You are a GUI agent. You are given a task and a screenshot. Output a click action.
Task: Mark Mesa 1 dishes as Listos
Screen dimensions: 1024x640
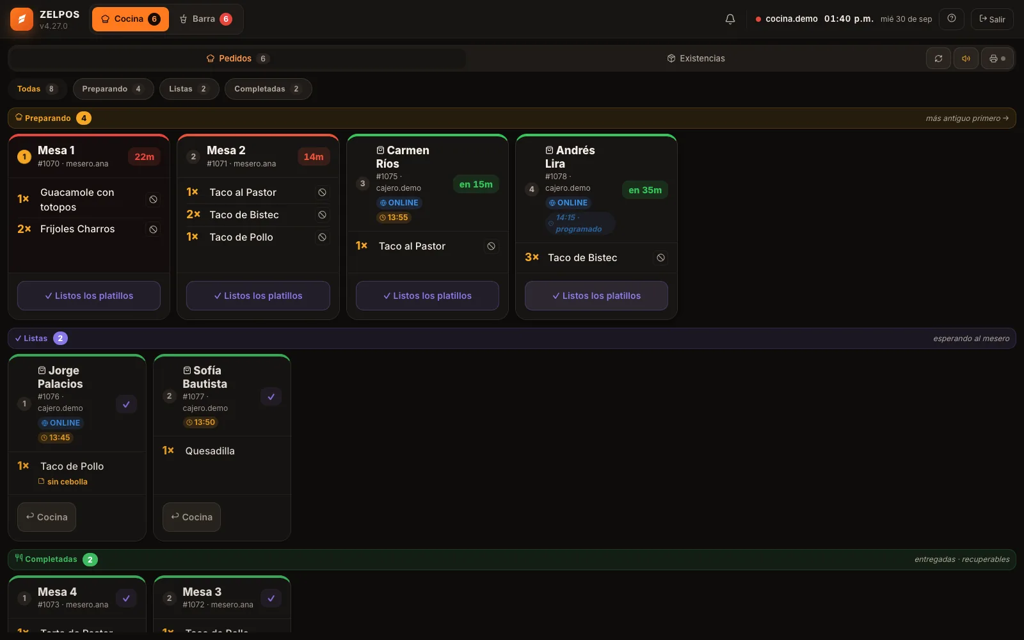(89, 296)
